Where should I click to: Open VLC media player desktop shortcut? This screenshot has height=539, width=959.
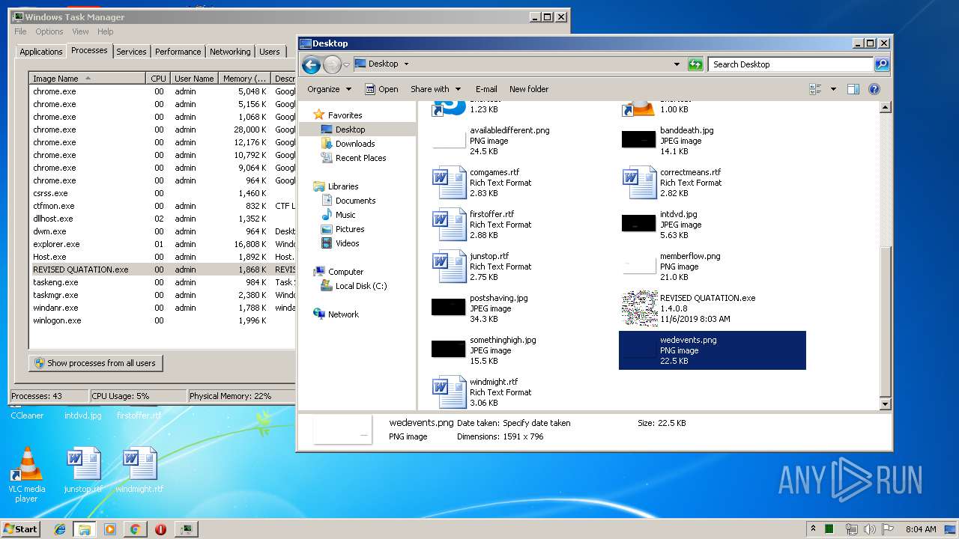click(x=27, y=474)
